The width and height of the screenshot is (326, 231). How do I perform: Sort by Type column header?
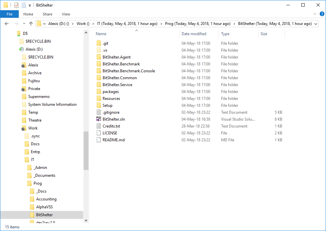(225, 34)
